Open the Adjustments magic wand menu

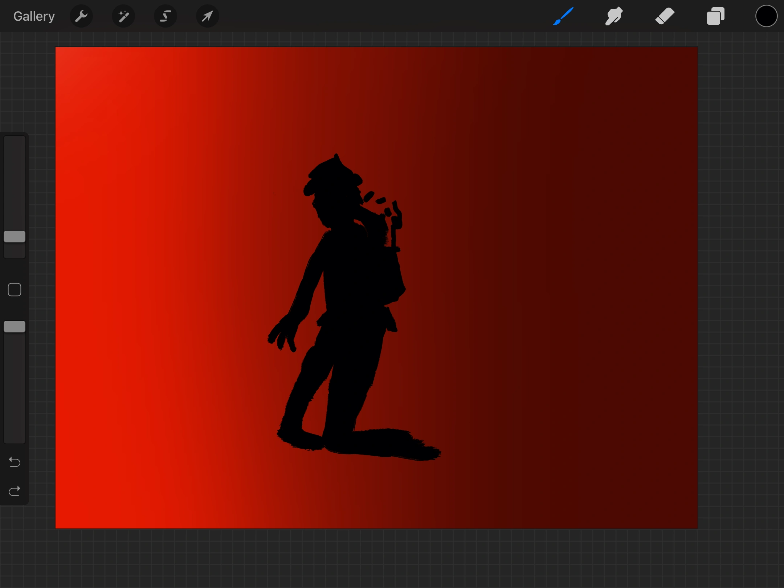pyautogui.click(x=123, y=16)
